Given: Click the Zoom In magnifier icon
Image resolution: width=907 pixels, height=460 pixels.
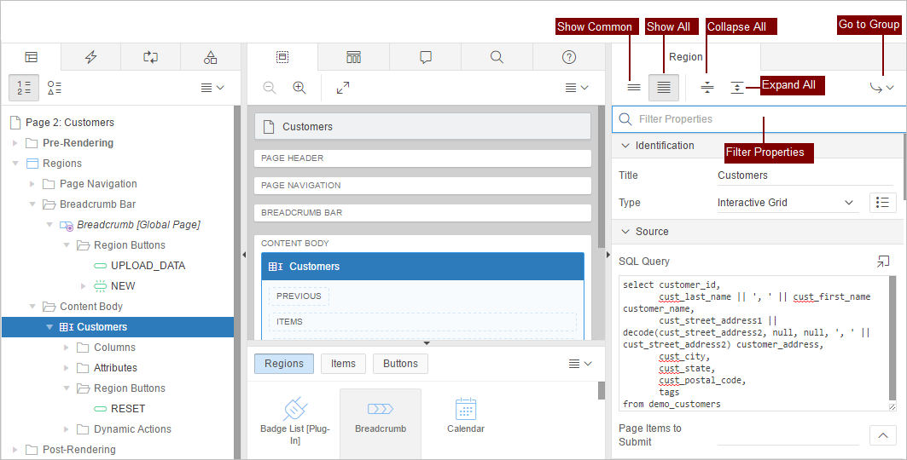Looking at the screenshot, I should coord(299,88).
